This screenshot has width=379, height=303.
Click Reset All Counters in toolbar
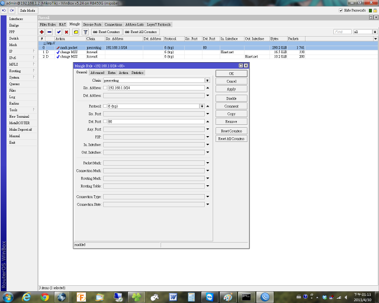pos(142,32)
